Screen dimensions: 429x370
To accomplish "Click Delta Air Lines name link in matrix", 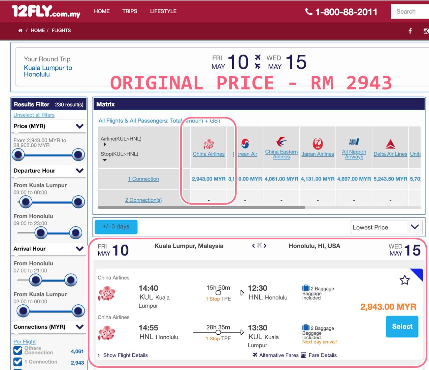I will click(390, 154).
